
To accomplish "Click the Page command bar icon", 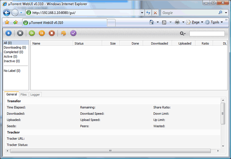I will click(189, 22).
